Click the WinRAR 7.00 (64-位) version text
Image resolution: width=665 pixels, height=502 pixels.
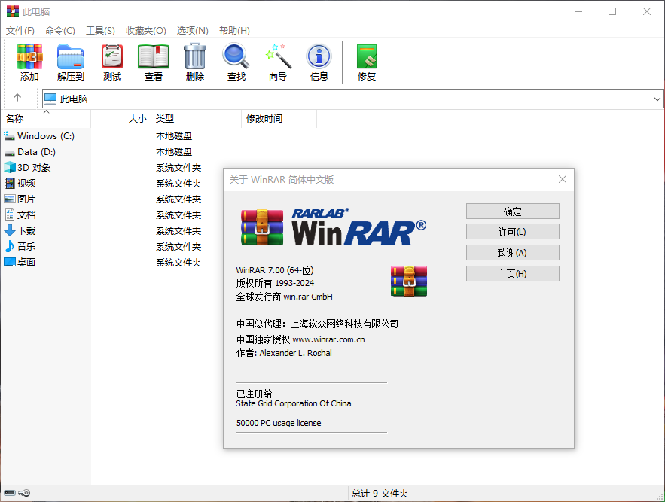(x=275, y=270)
